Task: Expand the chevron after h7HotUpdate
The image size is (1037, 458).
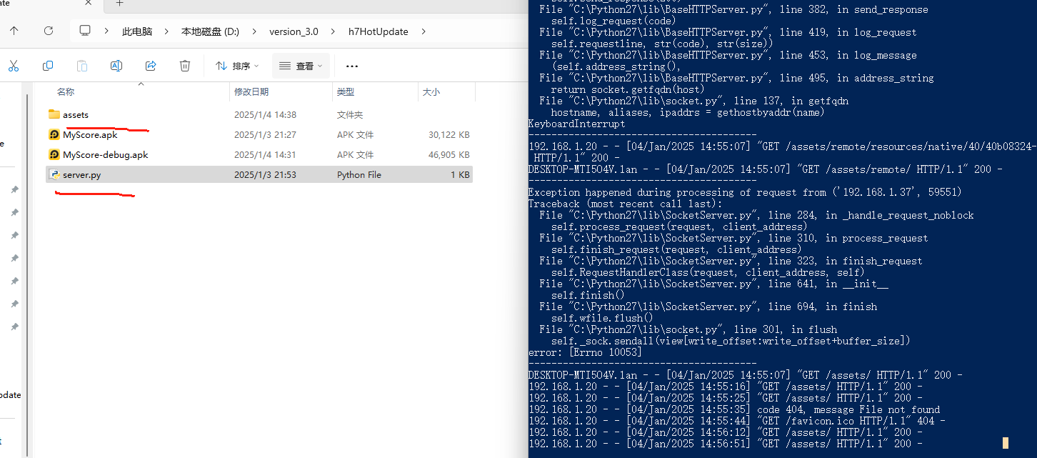Action: click(x=424, y=31)
